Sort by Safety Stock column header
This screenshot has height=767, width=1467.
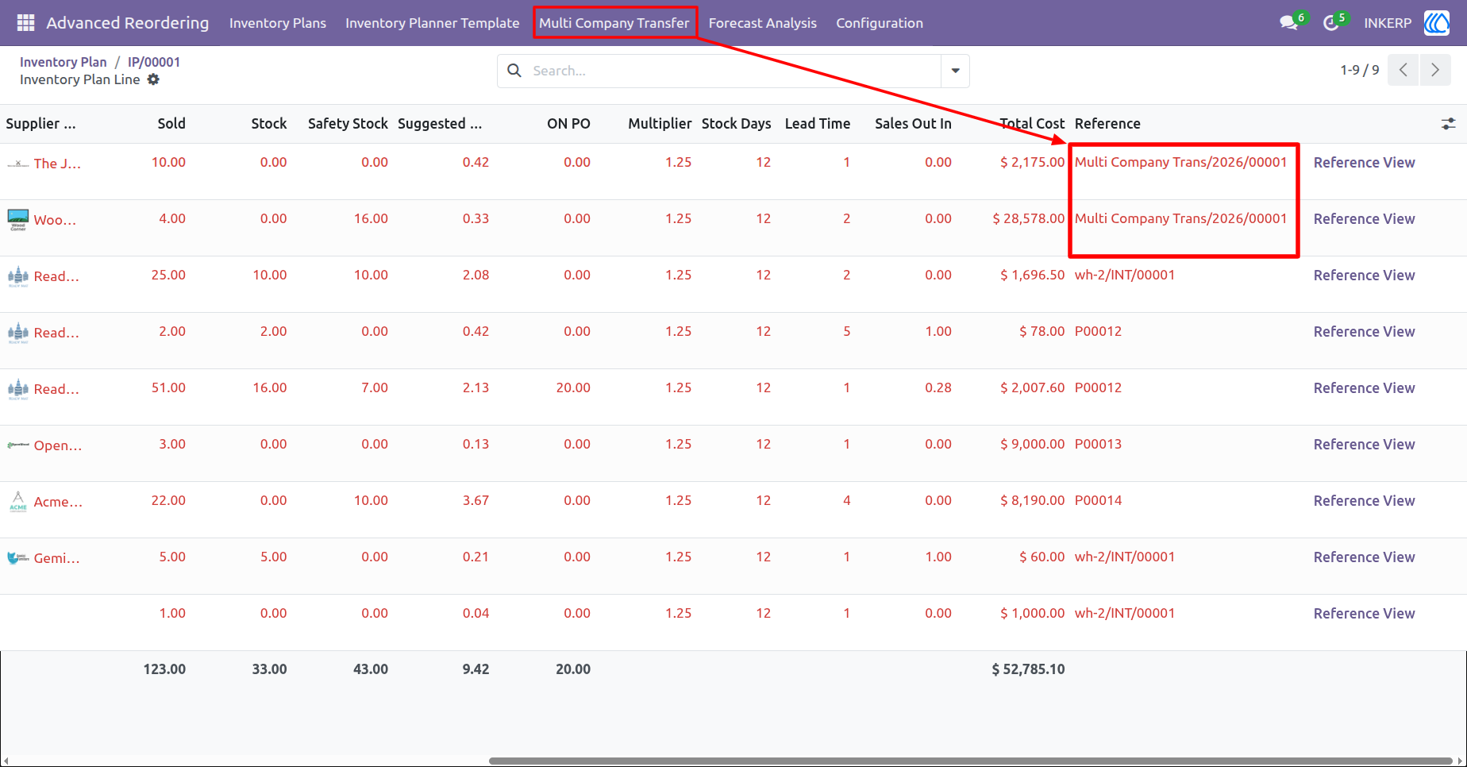pyautogui.click(x=348, y=124)
